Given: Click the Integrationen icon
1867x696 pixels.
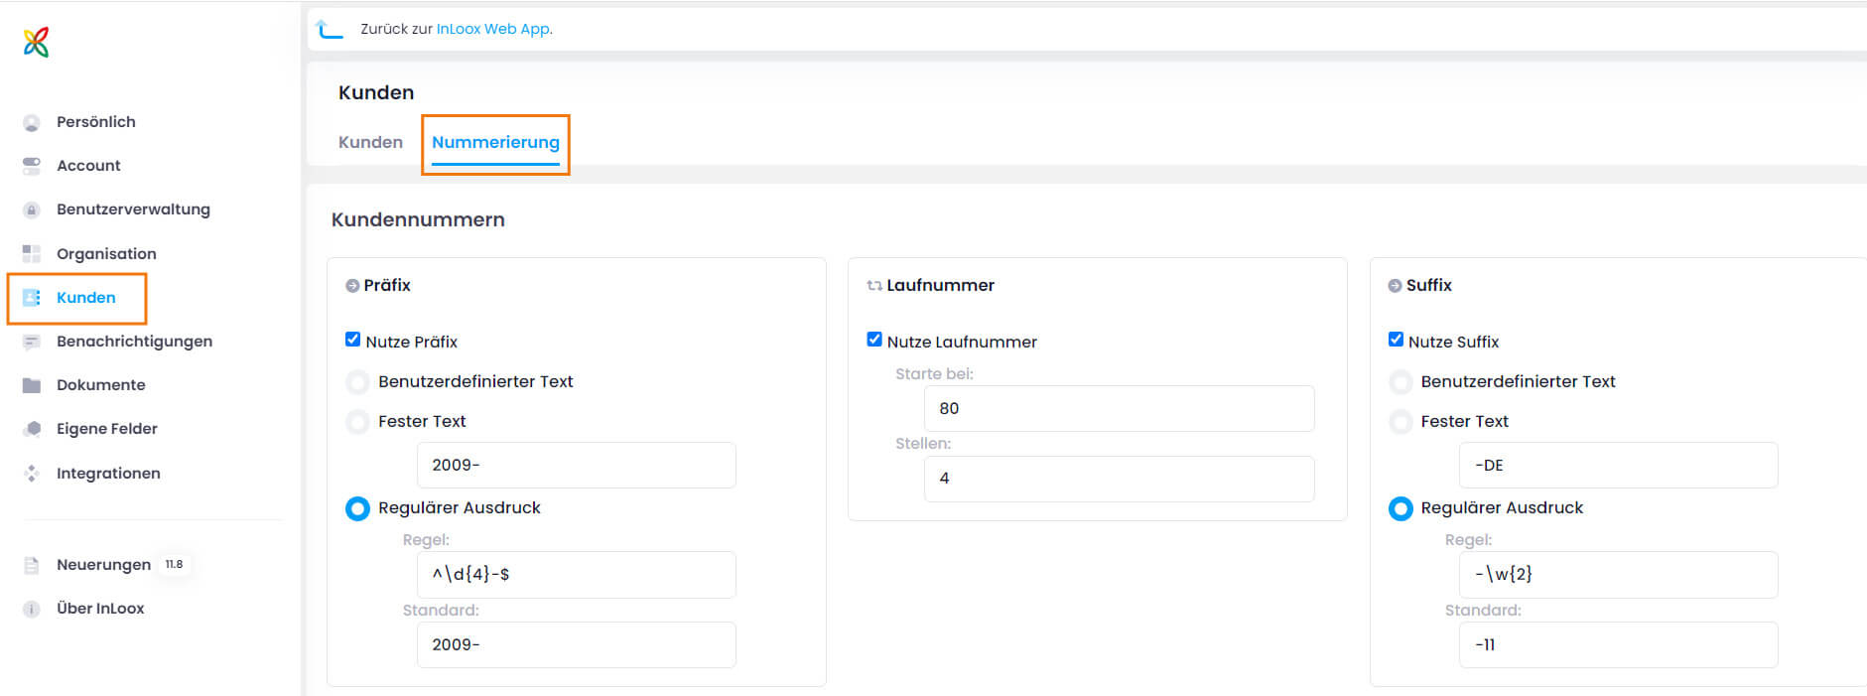Looking at the screenshot, I should point(32,474).
